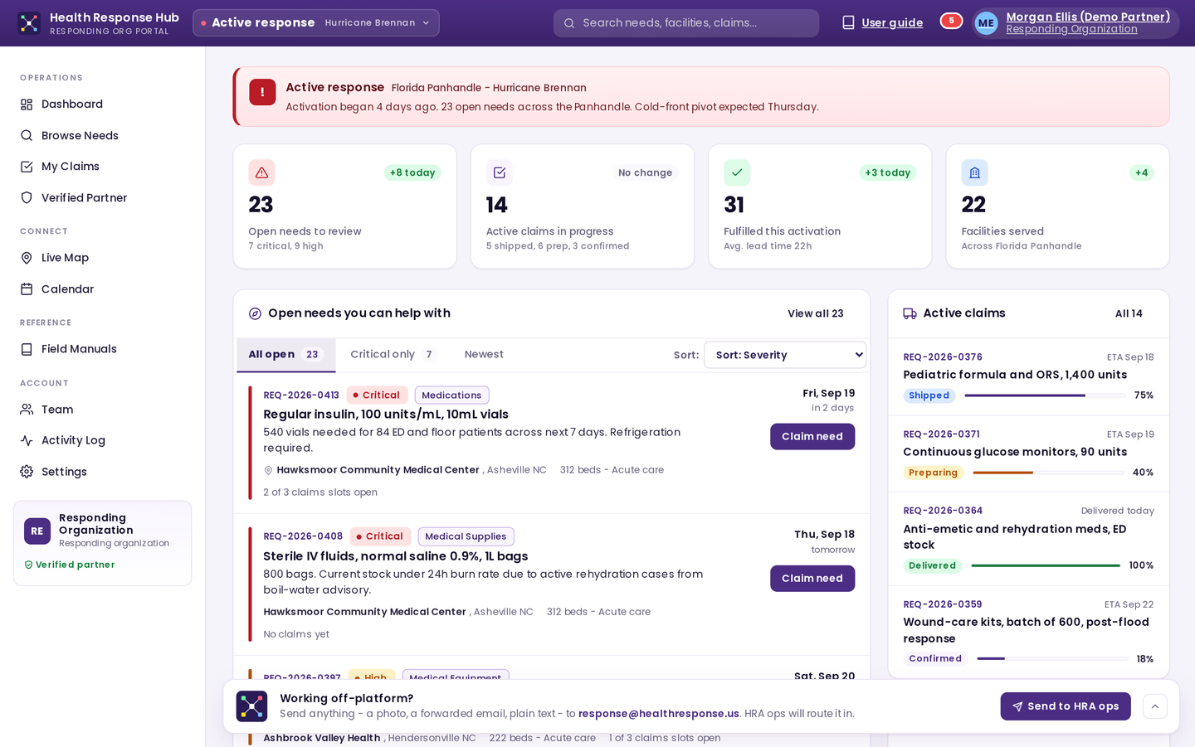Click the off-platform banner logo icon
This screenshot has width=1195, height=747.
[x=251, y=706]
